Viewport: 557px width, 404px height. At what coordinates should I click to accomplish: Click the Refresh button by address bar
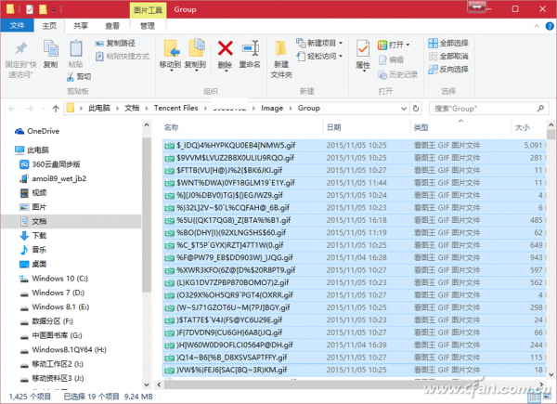(416, 109)
